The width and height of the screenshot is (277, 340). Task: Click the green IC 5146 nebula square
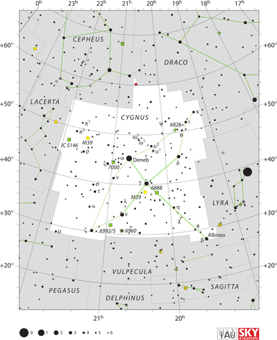pos(69,139)
